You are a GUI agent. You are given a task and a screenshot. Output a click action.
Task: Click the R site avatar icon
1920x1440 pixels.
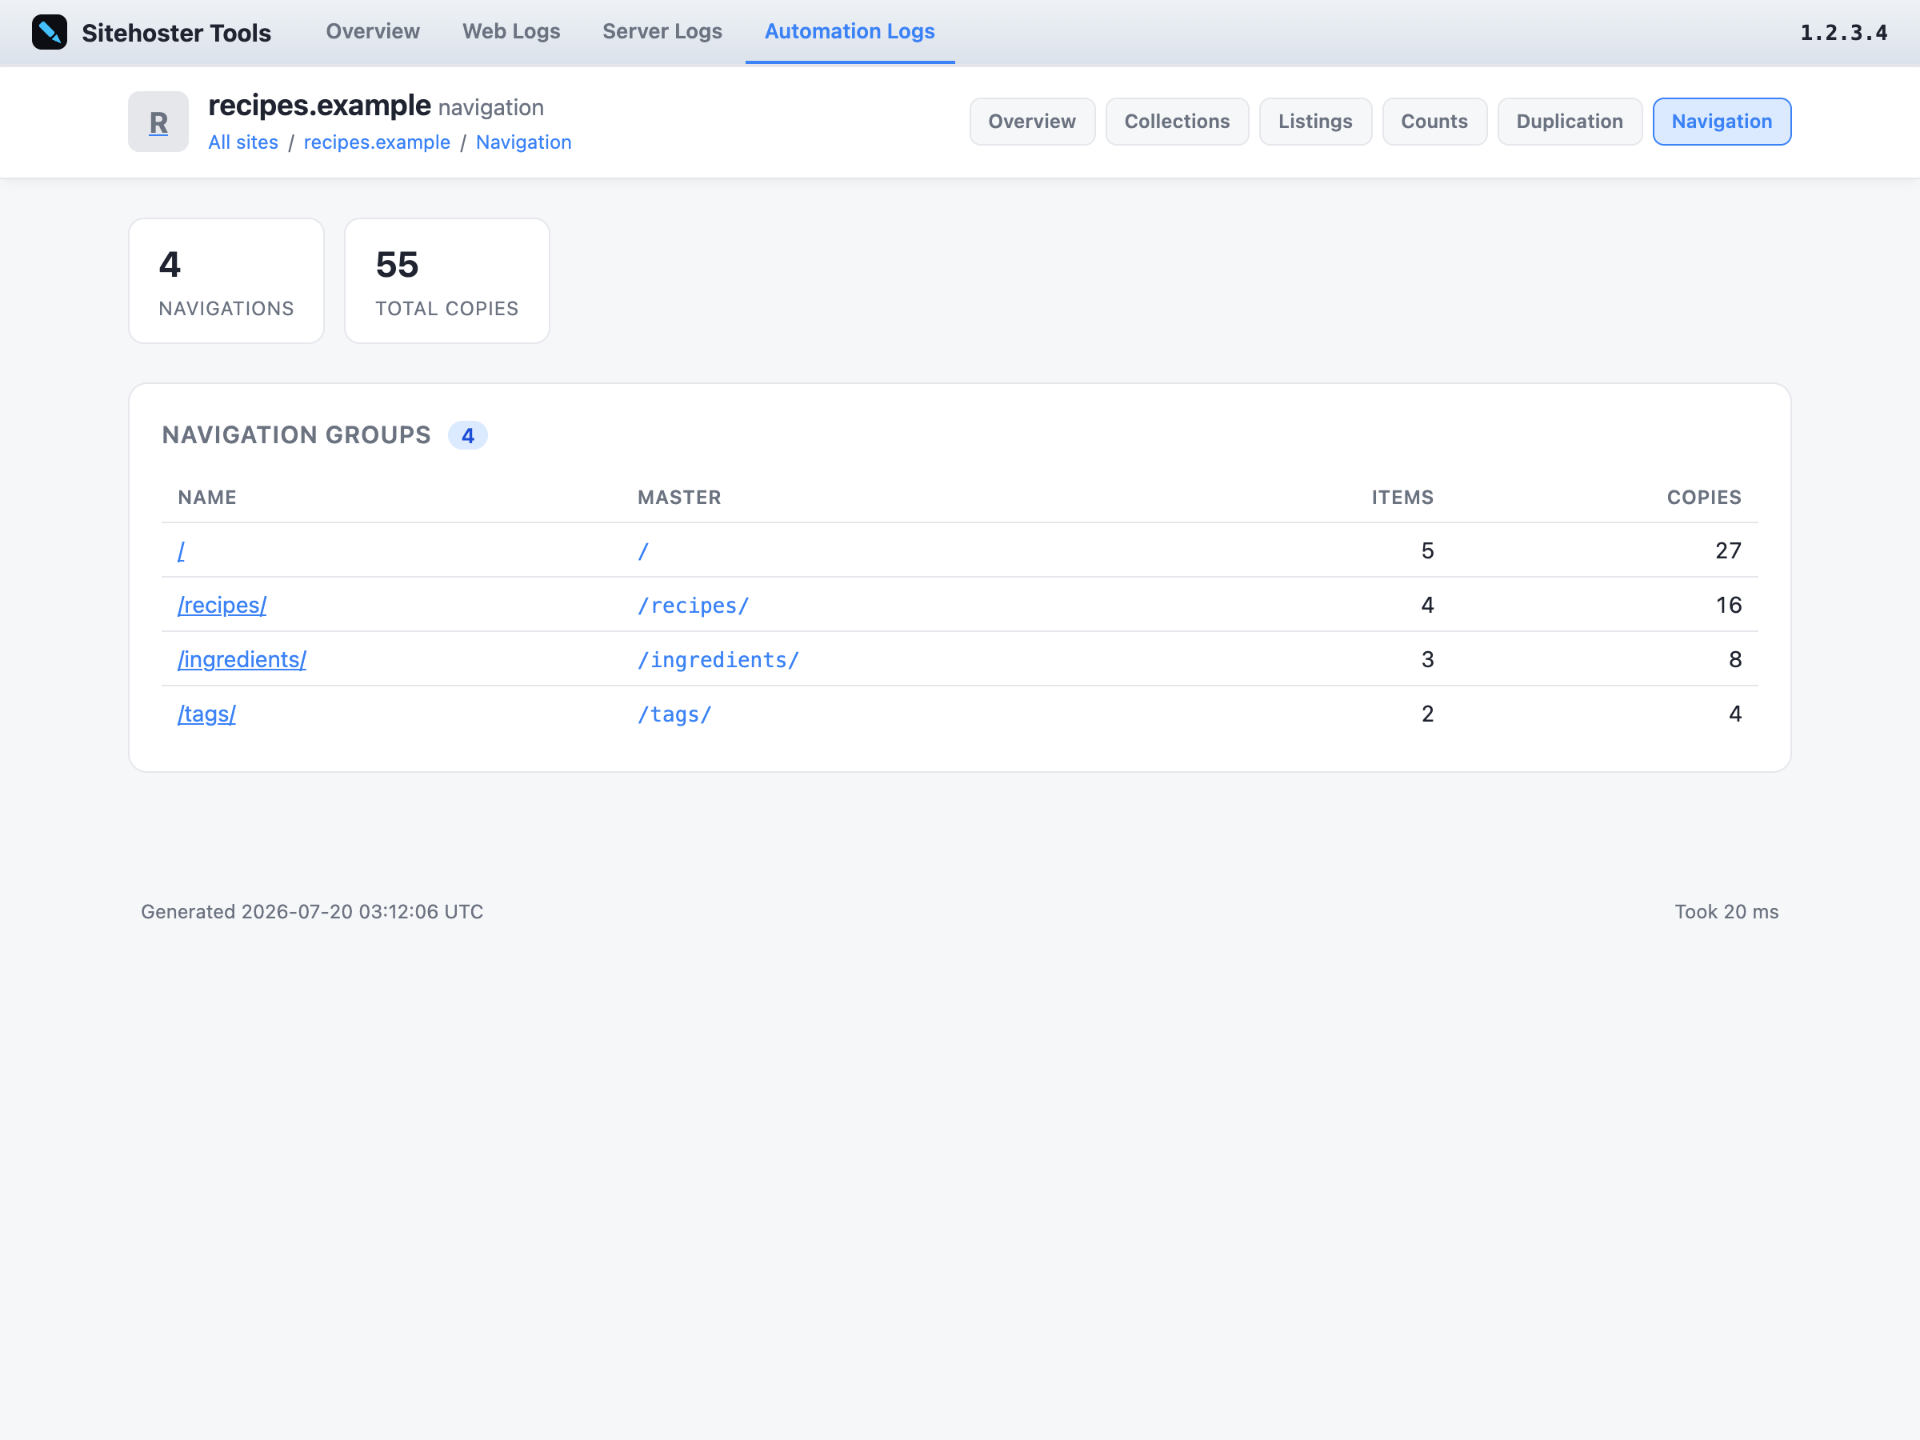coord(158,122)
